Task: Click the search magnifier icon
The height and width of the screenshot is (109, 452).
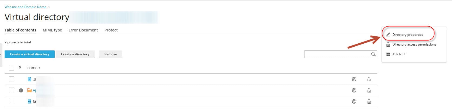Action: (373, 54)
